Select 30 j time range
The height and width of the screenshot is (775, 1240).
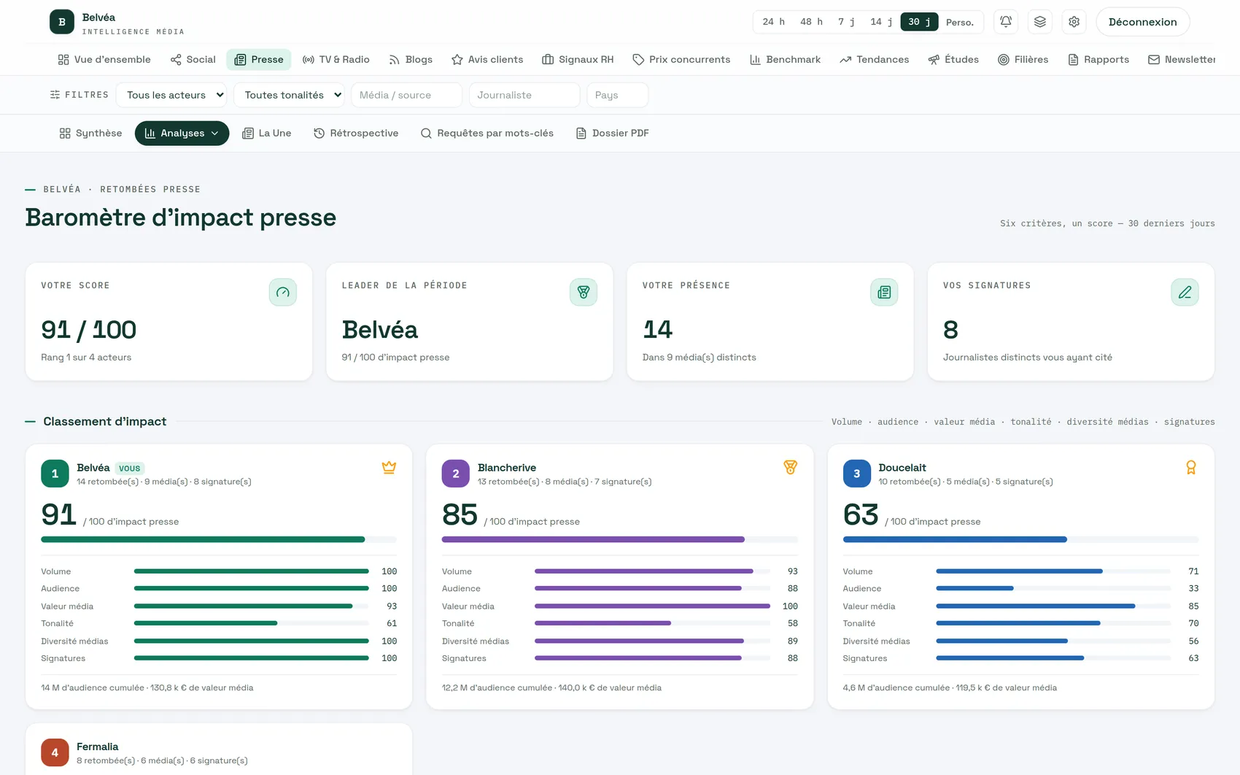point(919,22)
